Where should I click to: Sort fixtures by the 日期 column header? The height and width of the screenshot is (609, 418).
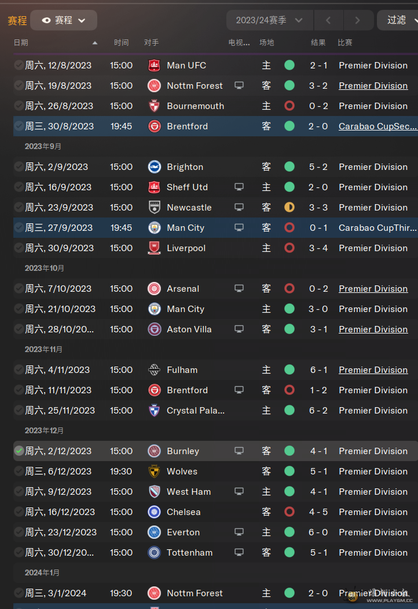click(x=21, y=43)
